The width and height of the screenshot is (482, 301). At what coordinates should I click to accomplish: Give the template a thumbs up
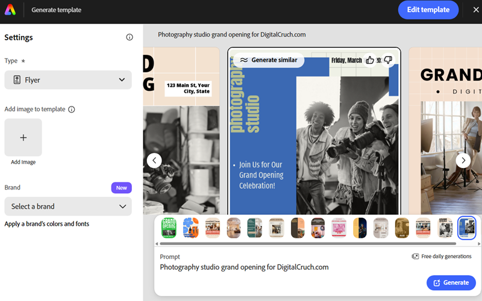point(370,60)
